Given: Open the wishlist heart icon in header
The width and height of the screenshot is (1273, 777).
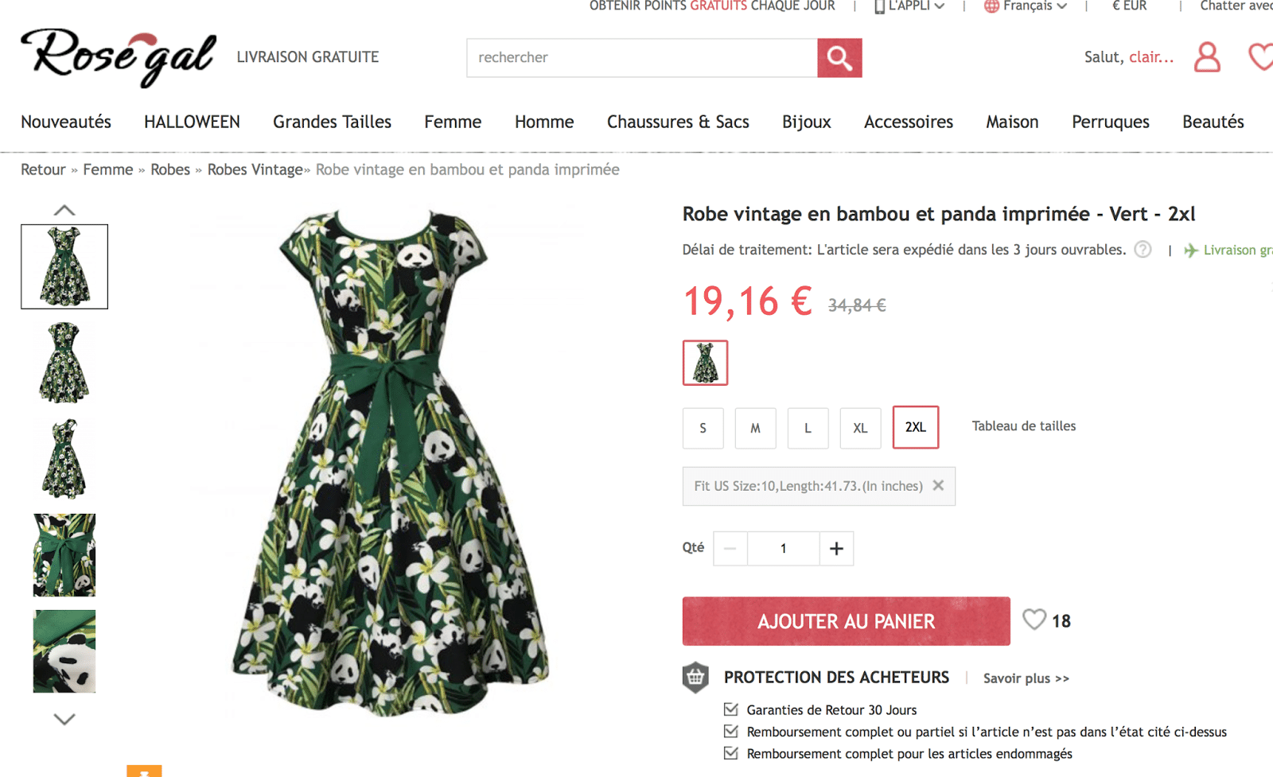Looking at the screenshot, I should pyautogui.click(x=1260, y=57).
